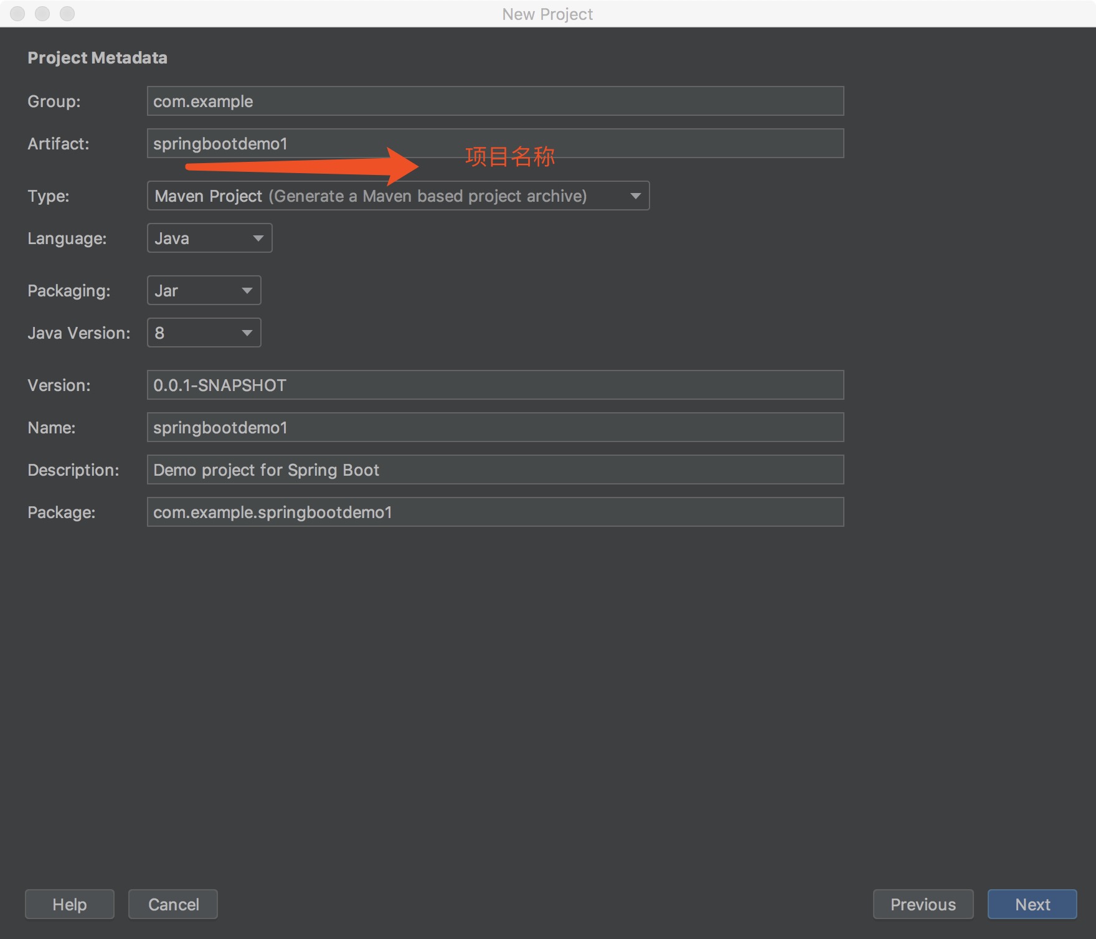Proceed with the Next button
The image size is (1096, 939).
coord(1032,904)
